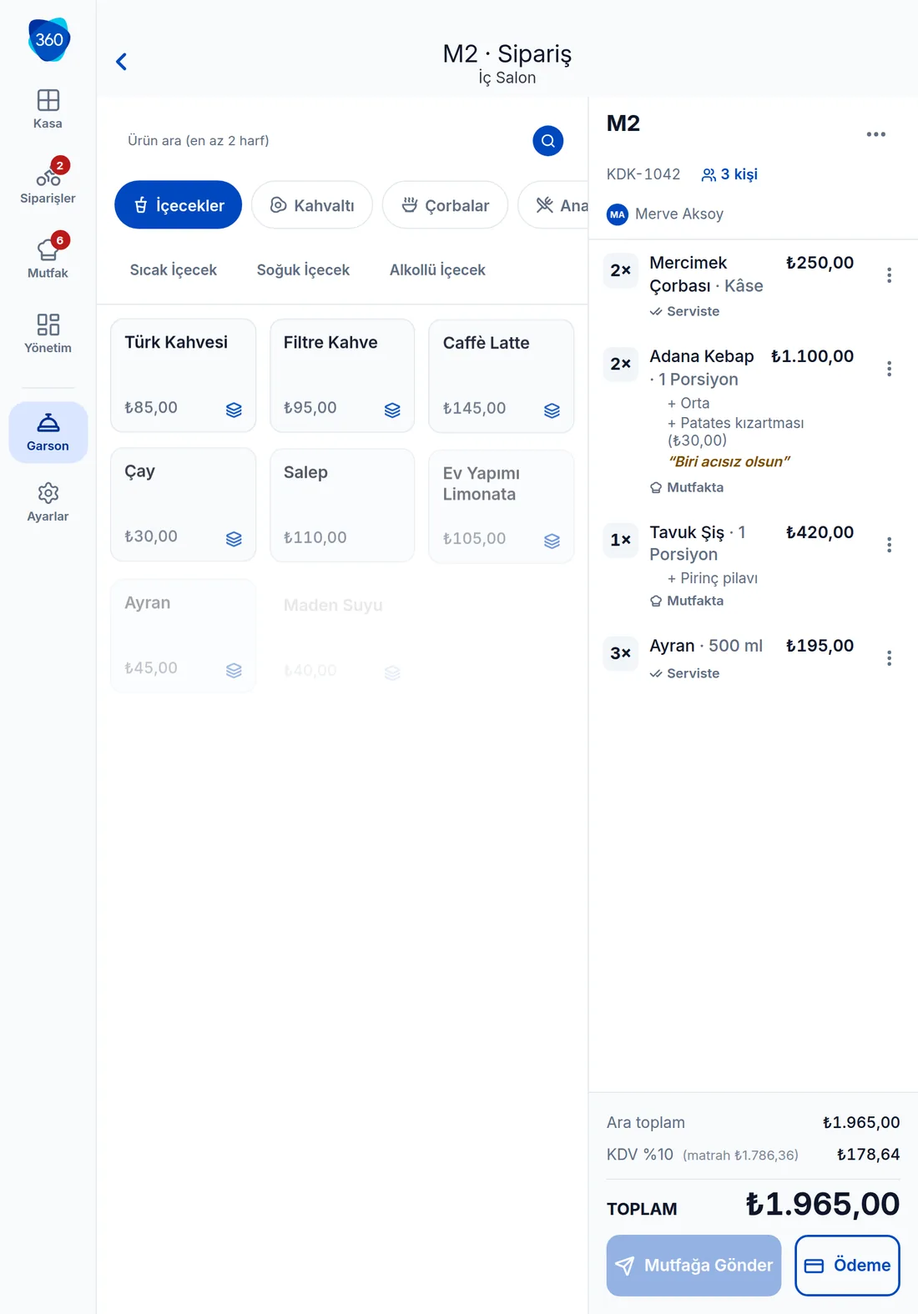The width and height of the screenshot is (918, 1314).
Task: Click the 360 logo
Action: coord(48,39)
